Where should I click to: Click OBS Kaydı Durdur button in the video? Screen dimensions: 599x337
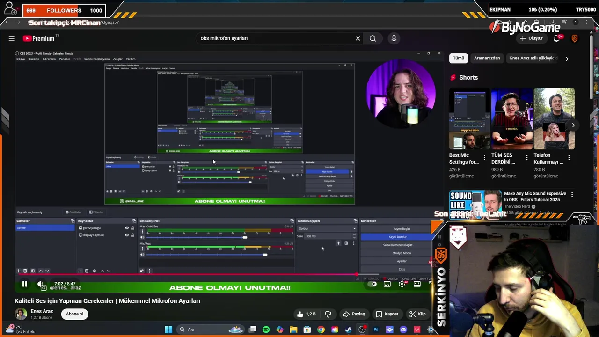coord(398,237)
